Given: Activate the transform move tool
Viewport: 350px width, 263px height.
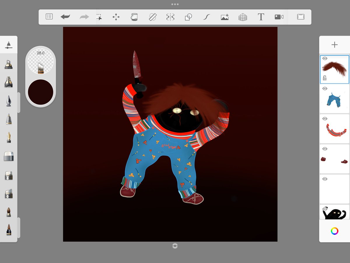Looking at the screenshot, I should click(x=116, y=17).
